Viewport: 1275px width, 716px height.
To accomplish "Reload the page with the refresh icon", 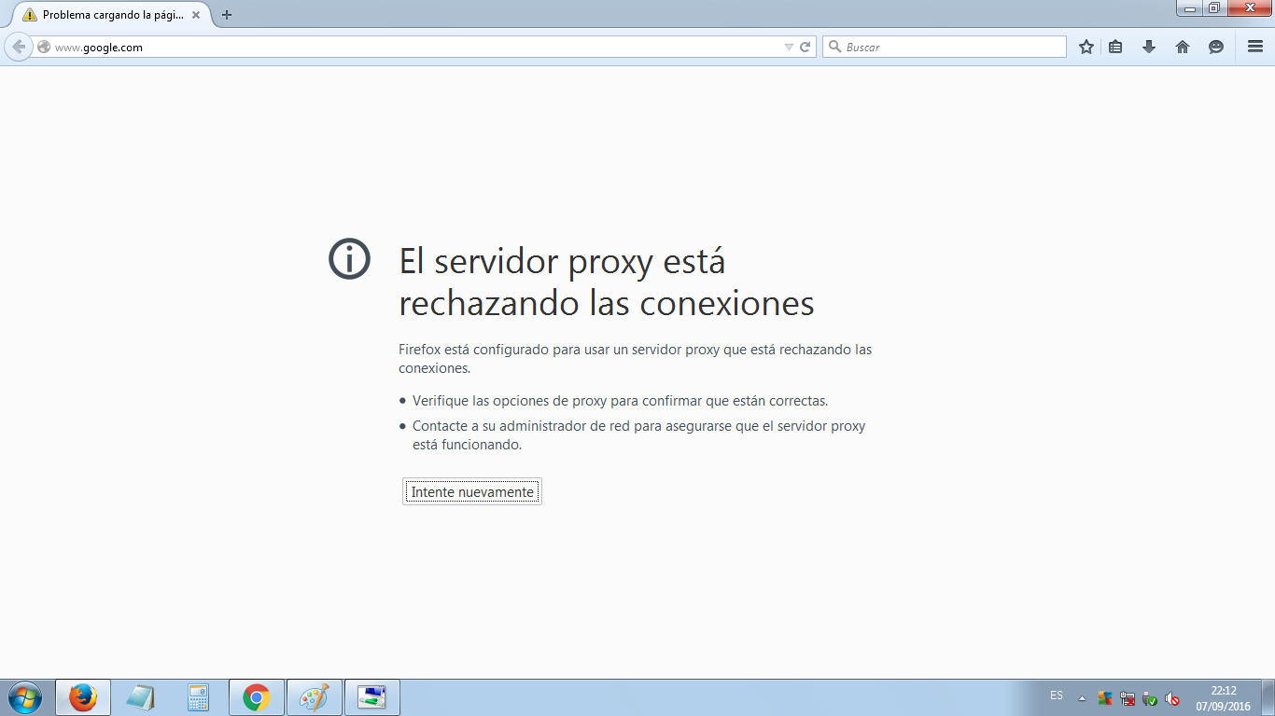I will pyautogui.click(x=806, y=47).
